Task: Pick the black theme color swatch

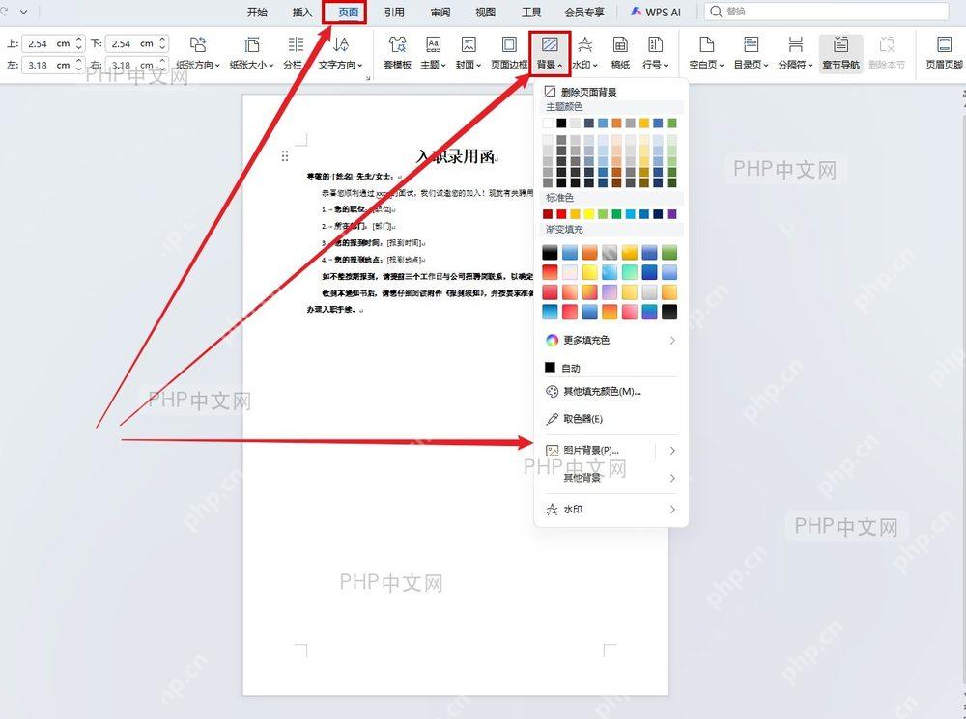Action: [x=561, y=124]
